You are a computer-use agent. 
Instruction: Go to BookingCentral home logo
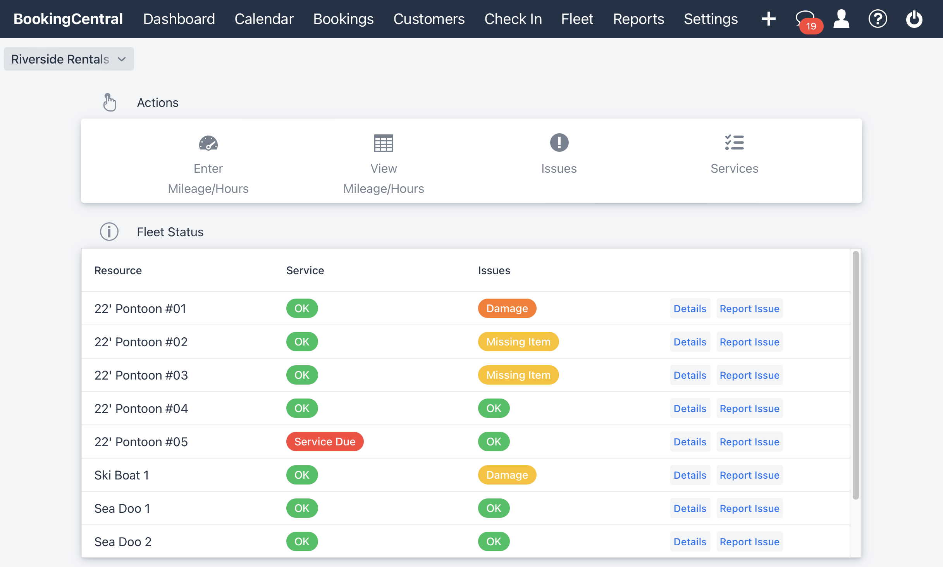pyautogui.click(x=68, y=19)
